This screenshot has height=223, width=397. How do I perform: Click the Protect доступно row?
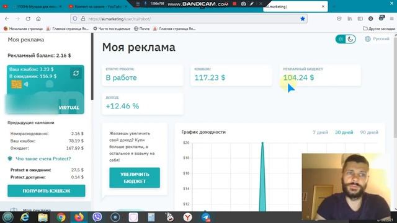(47, 177)
